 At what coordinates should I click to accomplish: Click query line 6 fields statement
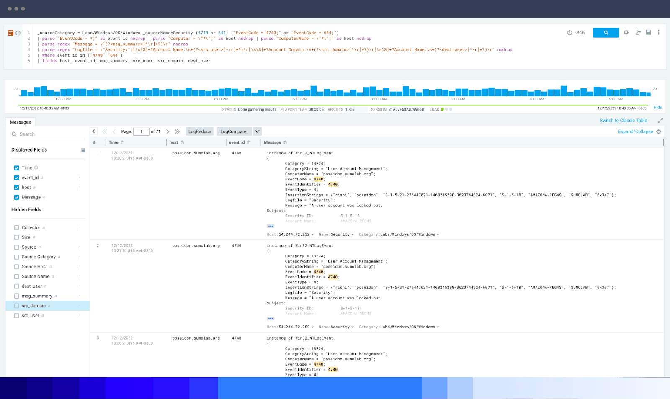pyautogui.click(x=124, y=61)
